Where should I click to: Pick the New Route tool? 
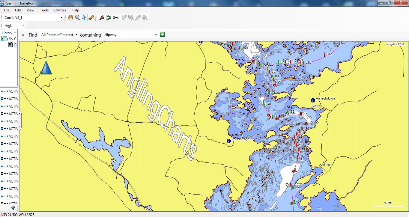tap(109, 18)
